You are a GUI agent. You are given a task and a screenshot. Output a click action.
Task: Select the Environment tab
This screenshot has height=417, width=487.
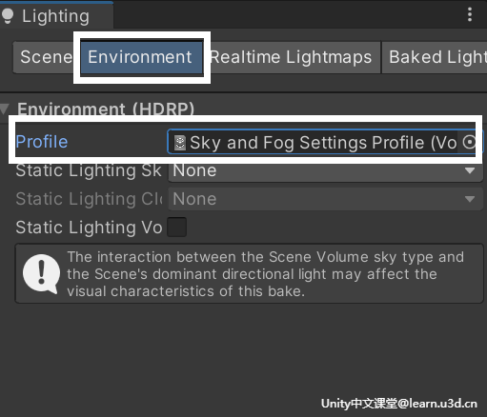142,57
